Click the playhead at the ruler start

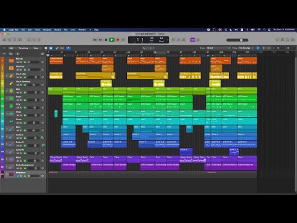pos(48,55)
